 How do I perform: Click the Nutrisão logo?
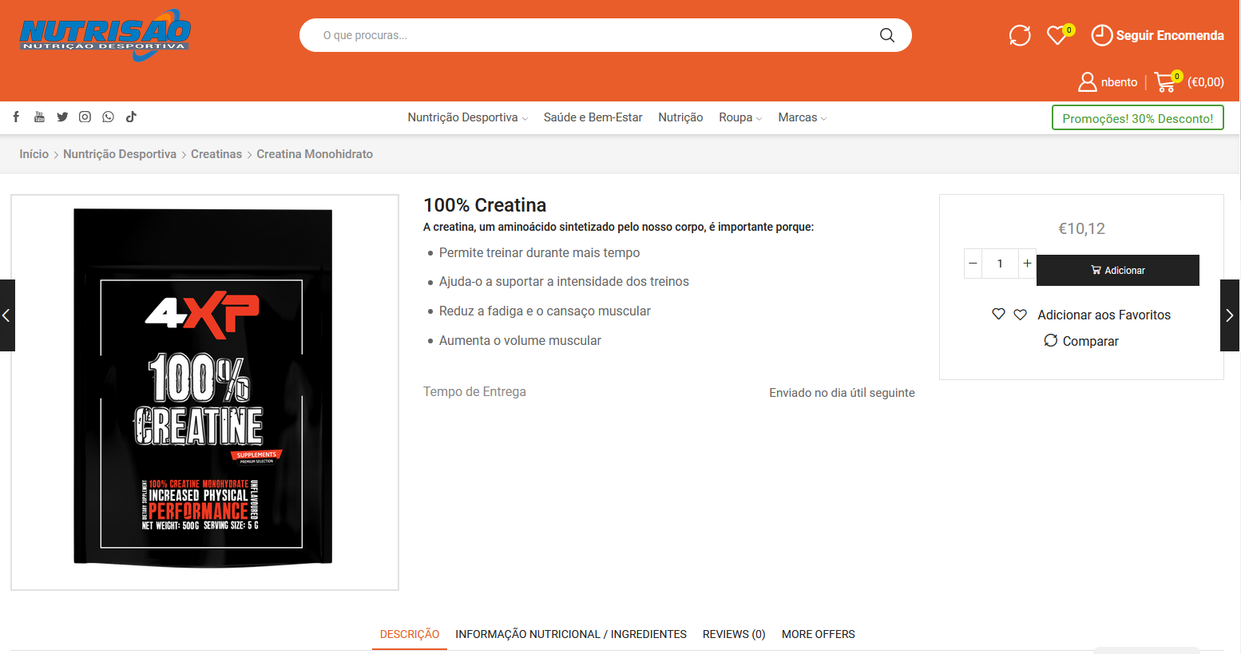(x=105, y=35)
